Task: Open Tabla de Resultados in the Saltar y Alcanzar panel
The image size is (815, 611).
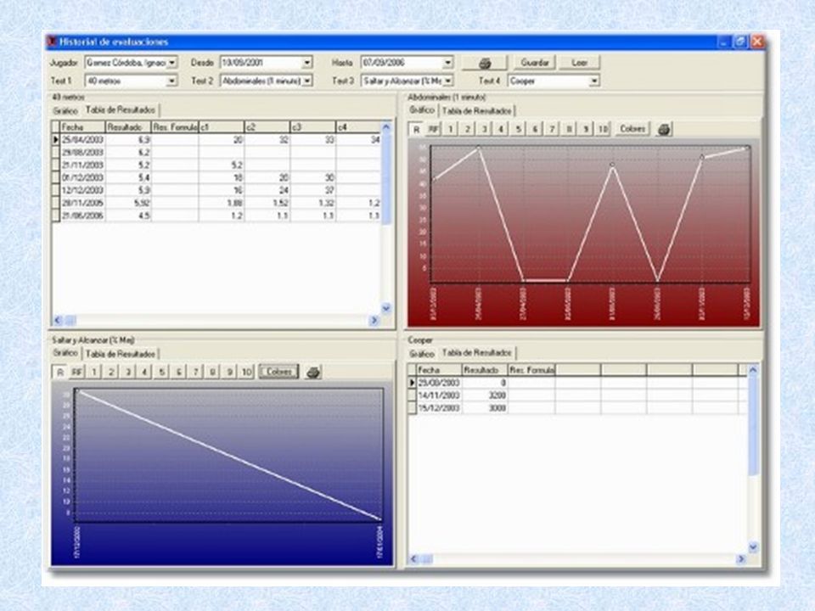Action: pos(121,354)
